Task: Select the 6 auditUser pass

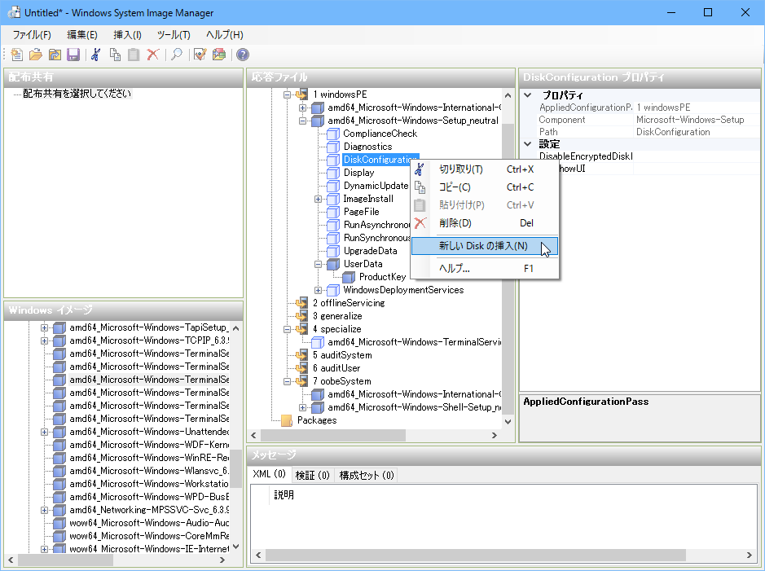Action: tap(336, 368)
